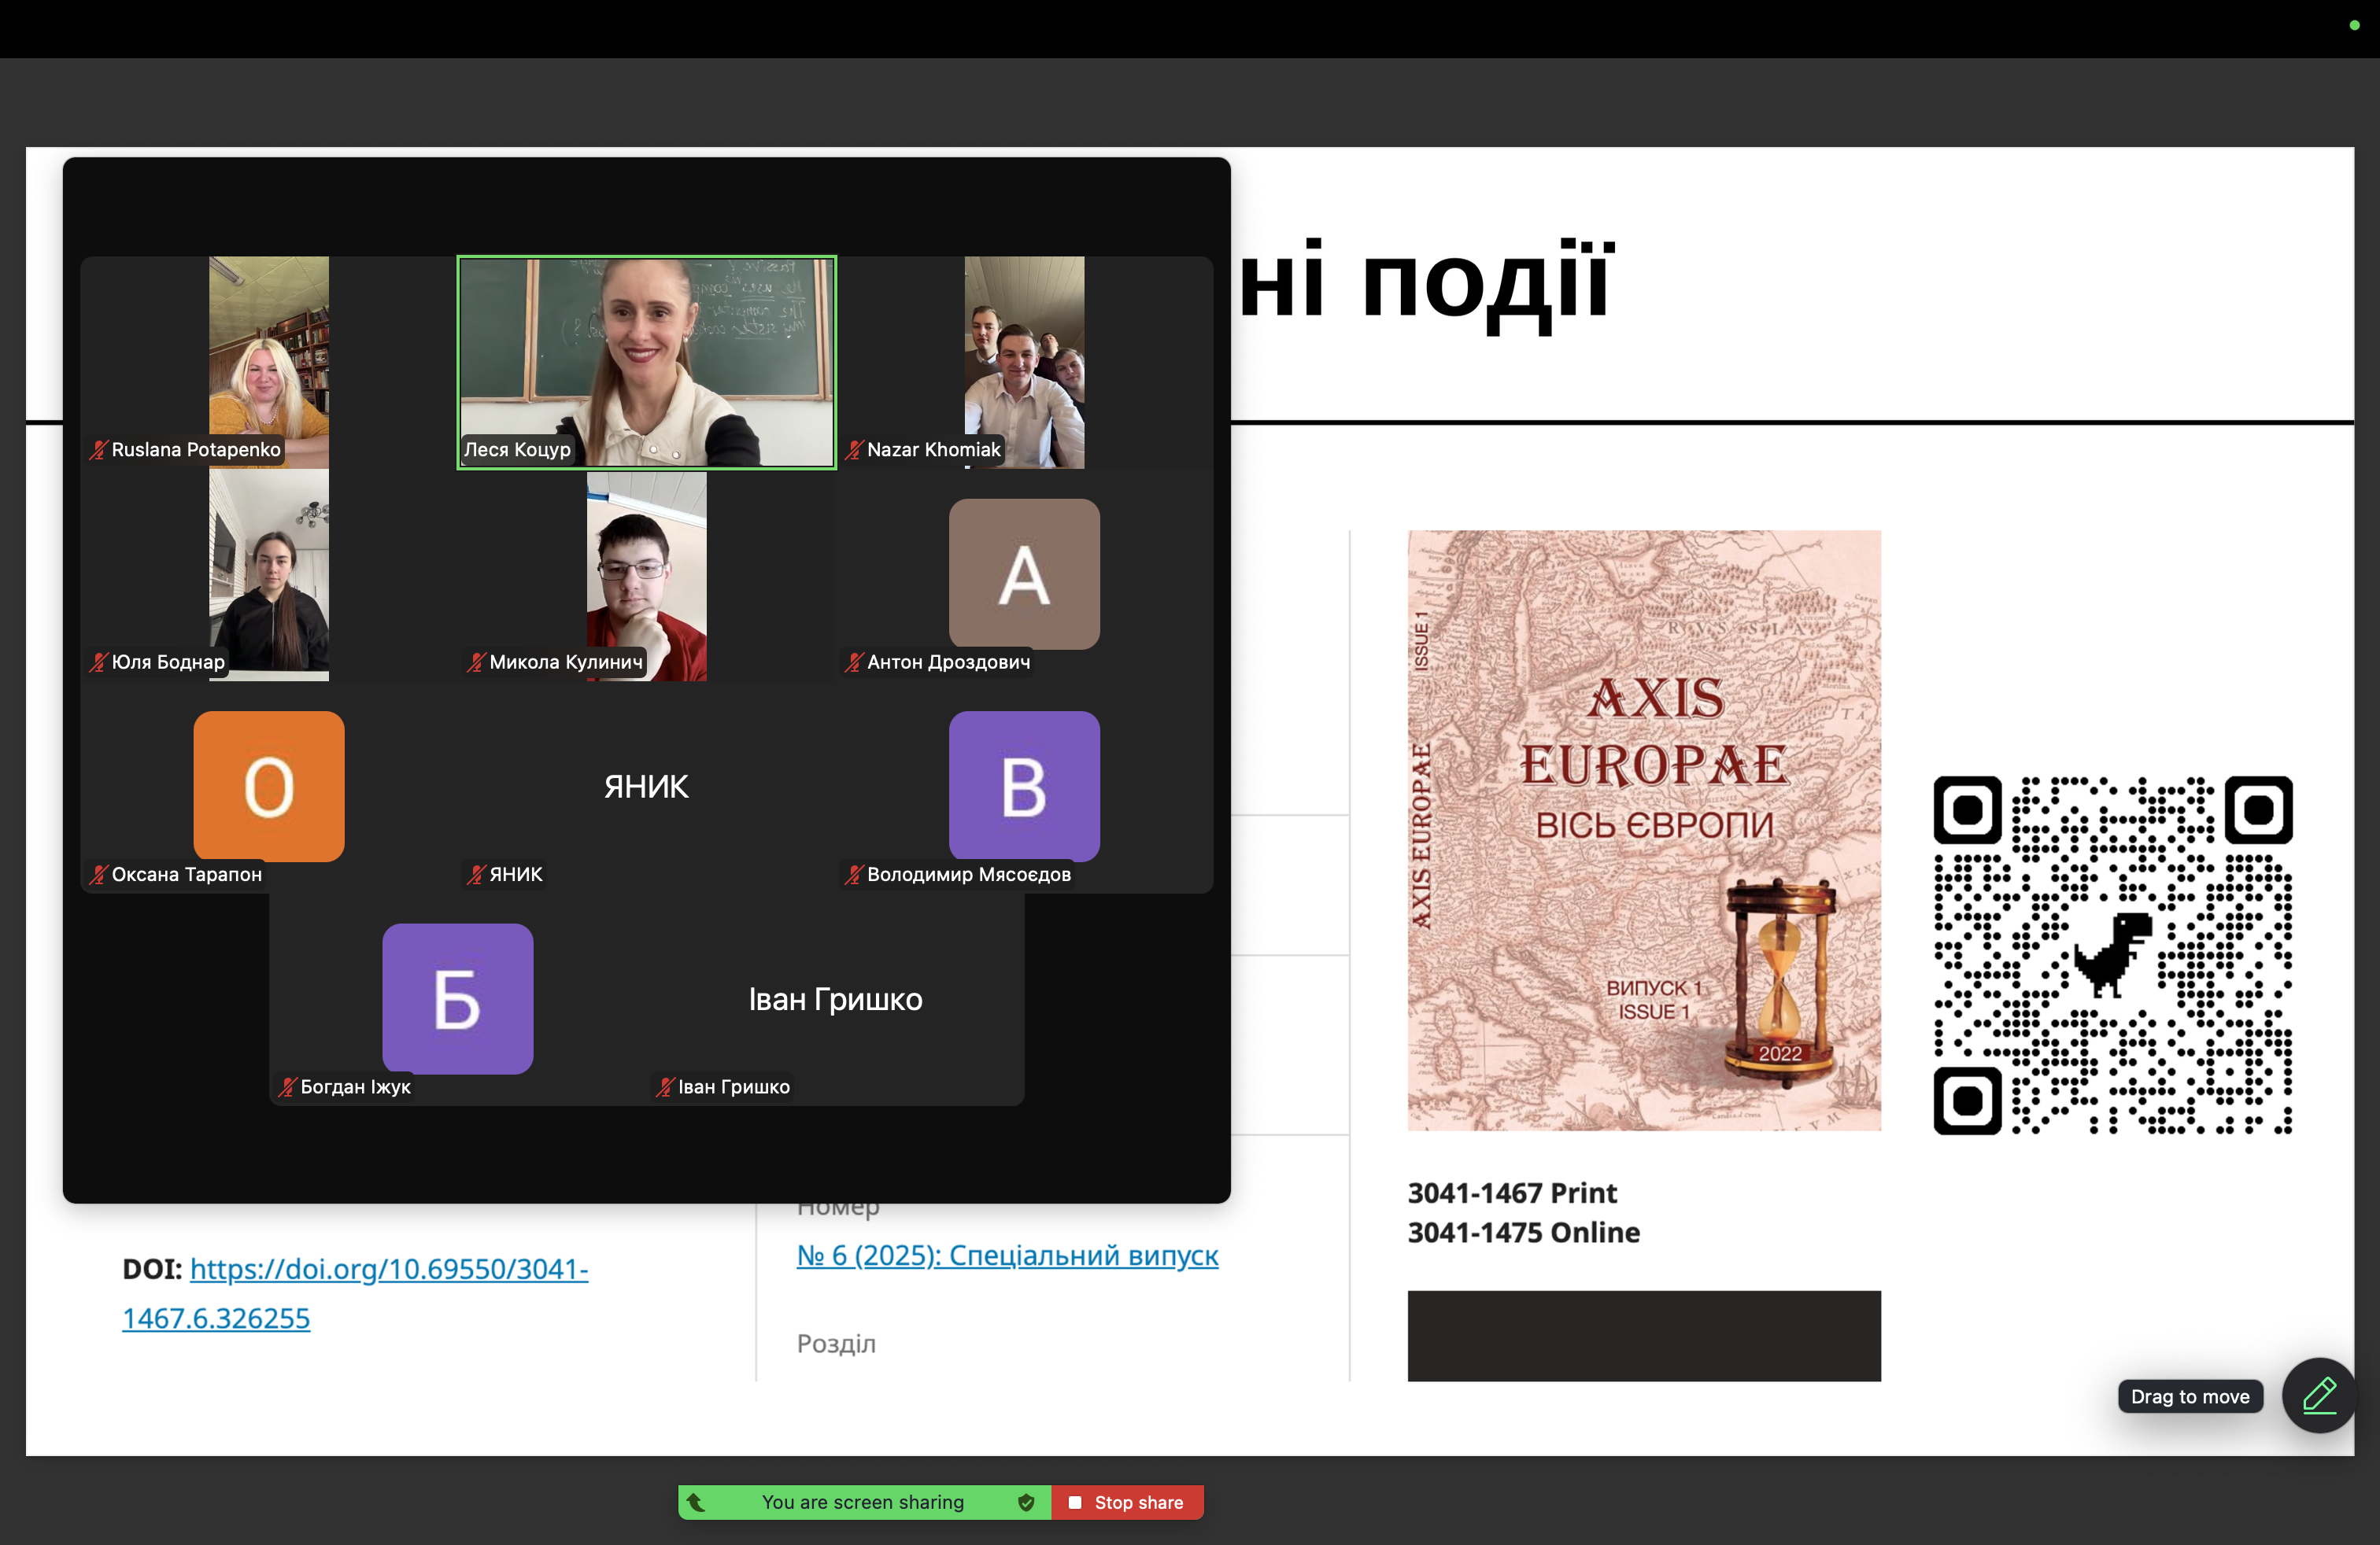The image size is (2380, 1545).
Task: Click the green shield security icon
Action: 1026,1502
